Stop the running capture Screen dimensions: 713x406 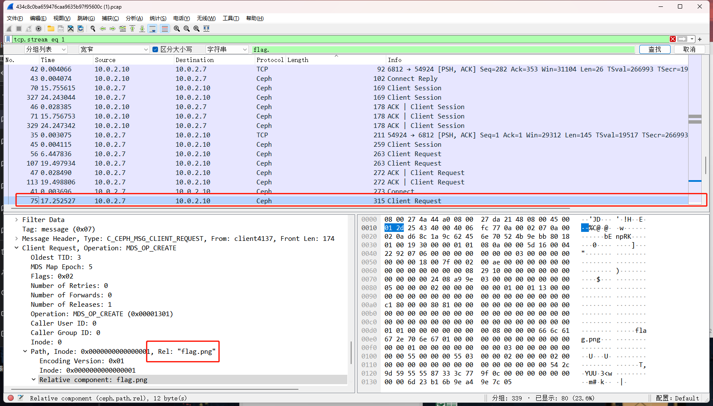[19, 29]
